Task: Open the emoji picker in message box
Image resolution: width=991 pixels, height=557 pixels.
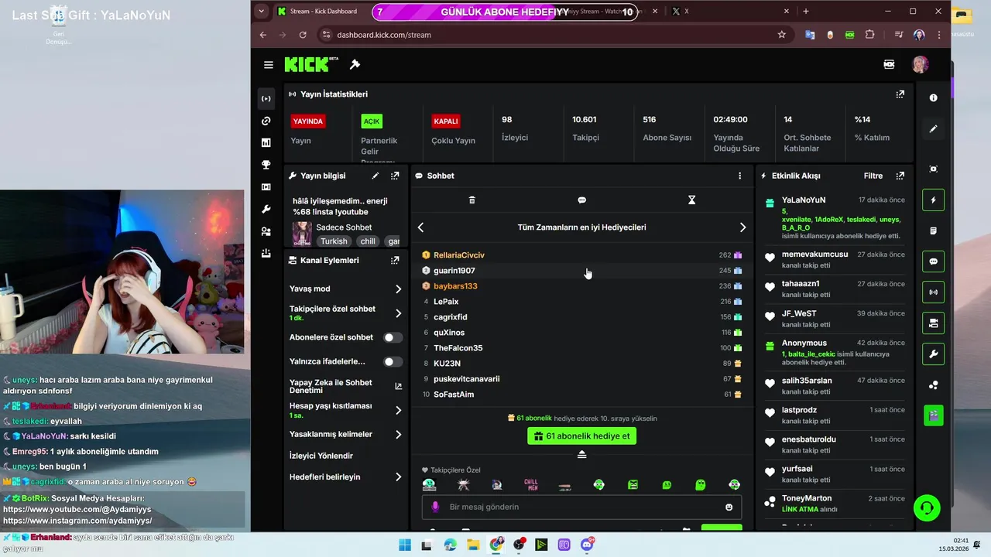Action: [x=729, y=507]
